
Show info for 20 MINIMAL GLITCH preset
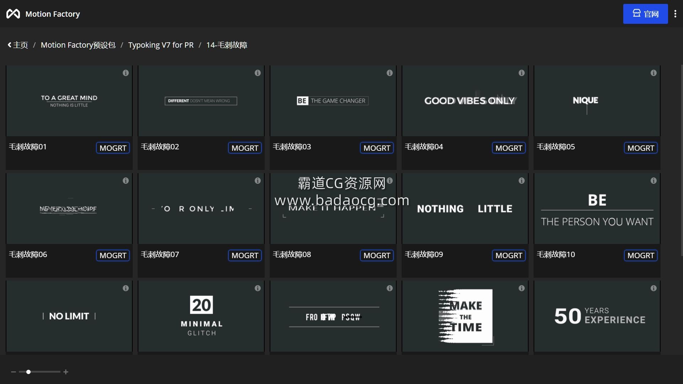(x=258, y=288)
